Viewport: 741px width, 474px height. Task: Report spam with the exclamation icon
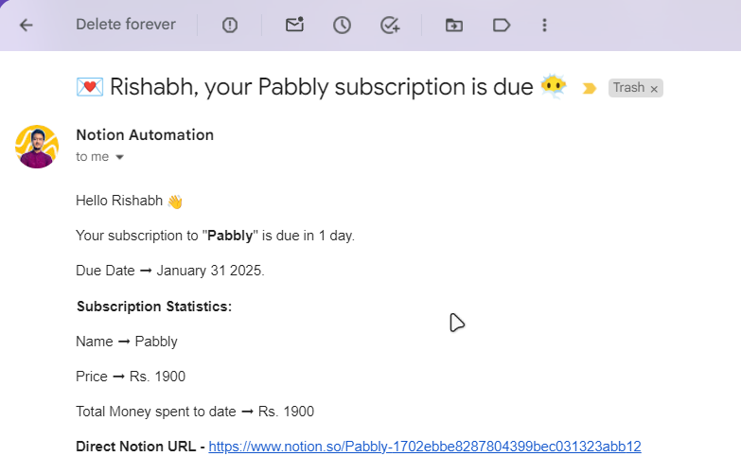point(230,25)
